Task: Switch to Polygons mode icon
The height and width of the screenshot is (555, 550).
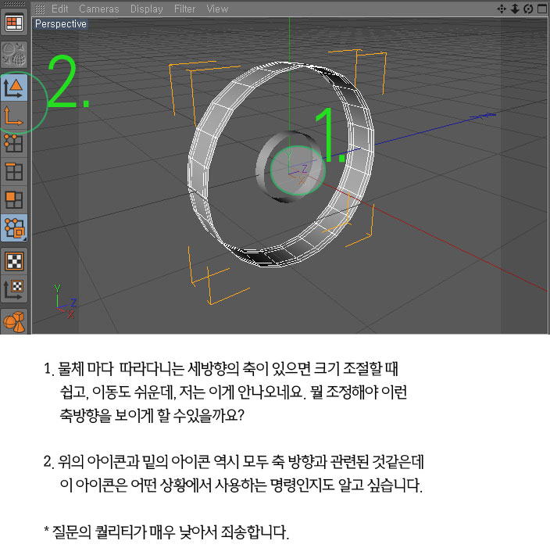Action: point(14,200)
